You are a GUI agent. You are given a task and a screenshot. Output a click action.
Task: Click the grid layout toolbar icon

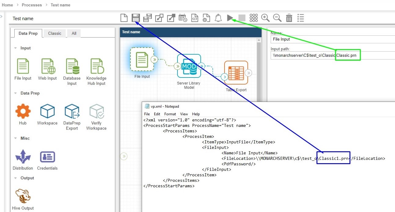tap(254, 18)
